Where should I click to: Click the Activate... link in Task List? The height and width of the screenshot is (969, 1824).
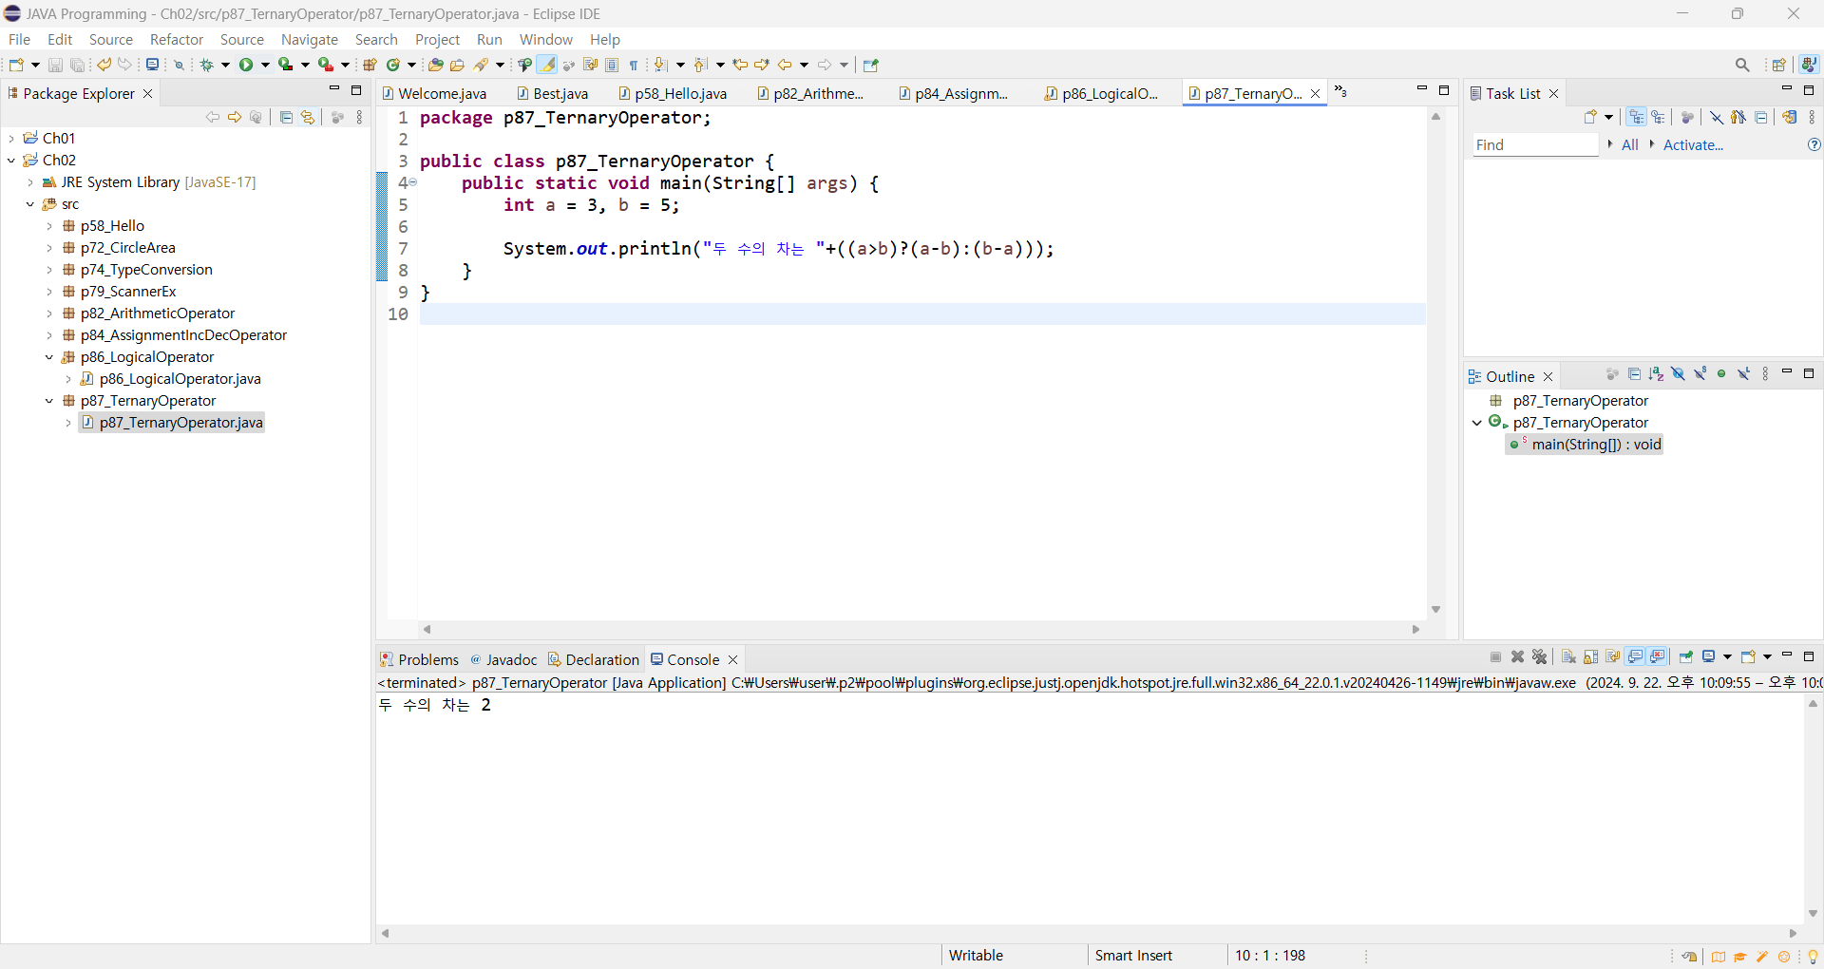tap(1693, 144)
